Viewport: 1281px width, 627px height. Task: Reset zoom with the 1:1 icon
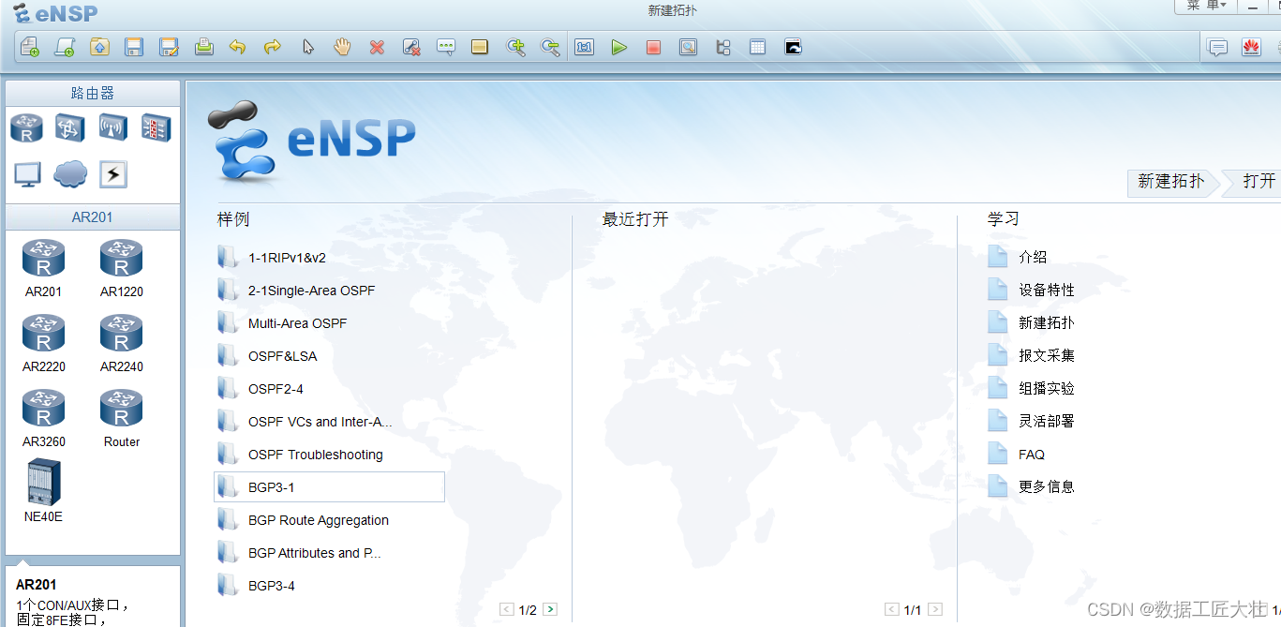coord(585,47)
